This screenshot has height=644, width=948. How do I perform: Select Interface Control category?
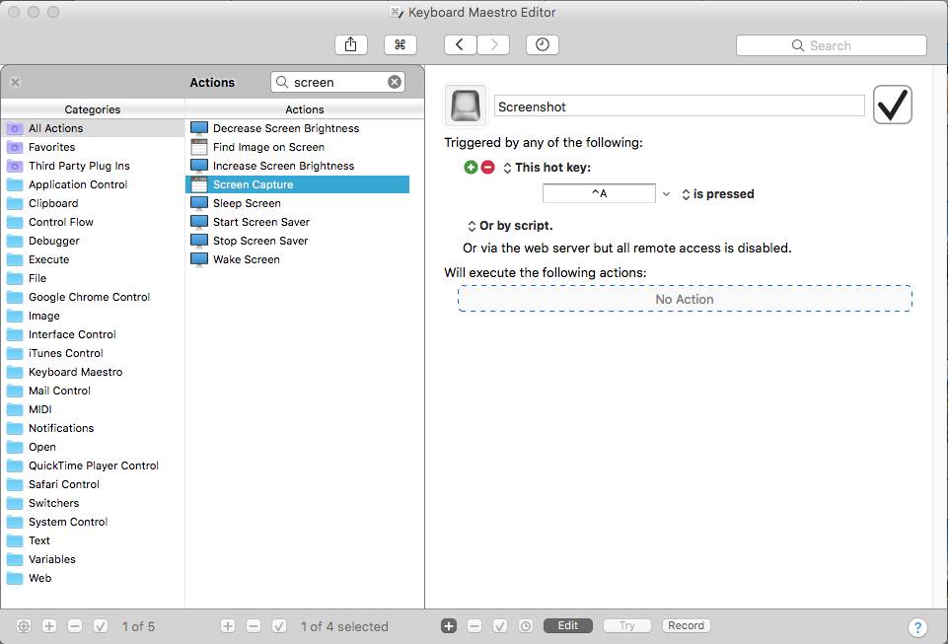pyautogui.click(x=93, y=334)
